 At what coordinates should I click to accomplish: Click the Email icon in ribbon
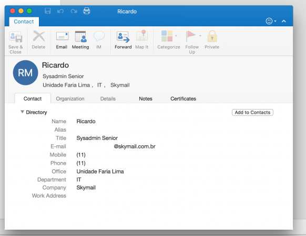point(62,36)
